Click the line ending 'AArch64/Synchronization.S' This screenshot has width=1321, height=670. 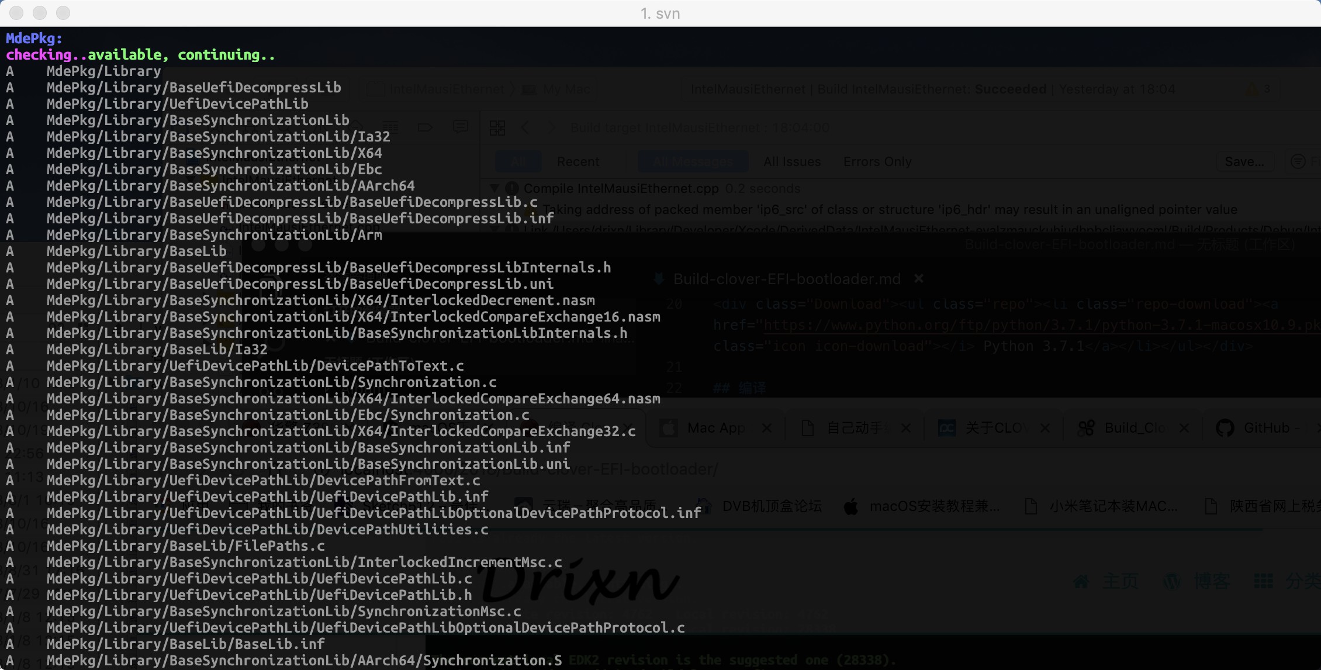[x=304, y=661]
